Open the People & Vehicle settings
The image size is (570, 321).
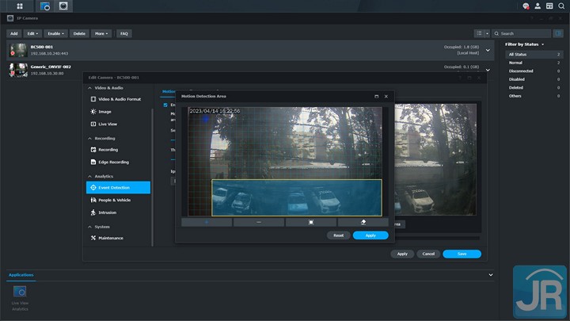115,200
